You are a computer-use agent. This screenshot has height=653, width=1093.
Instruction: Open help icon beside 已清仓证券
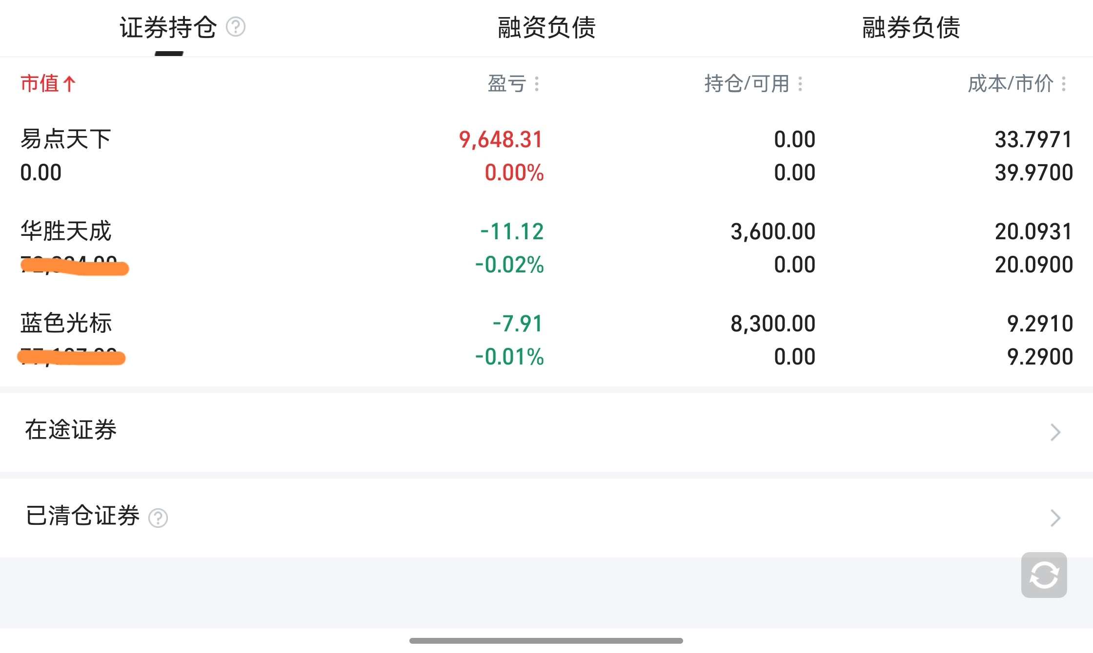pyautogui.click(x=158, y=518)
